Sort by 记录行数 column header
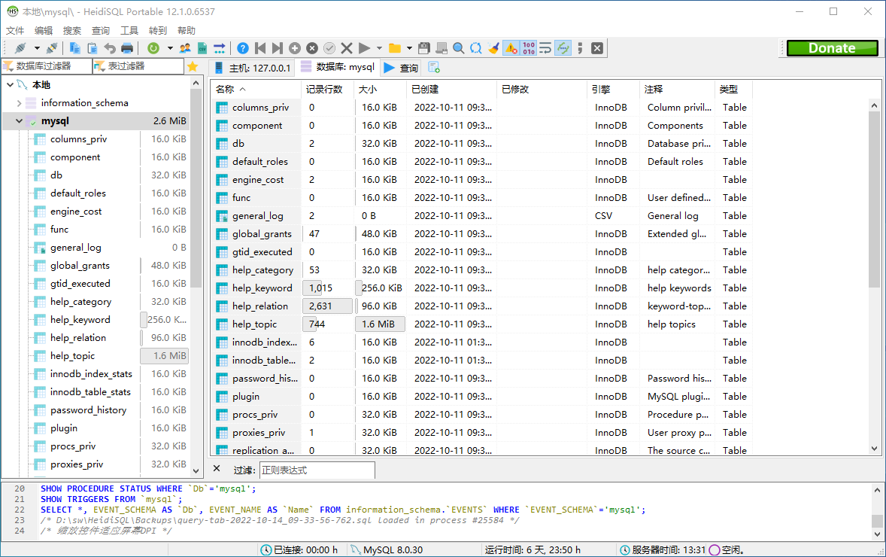The height and width of the screenshot is (557, 886). [x=328, y=90]
